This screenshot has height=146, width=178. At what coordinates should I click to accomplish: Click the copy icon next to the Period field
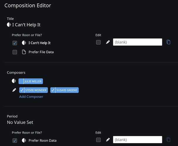click(x=168, y=140)
